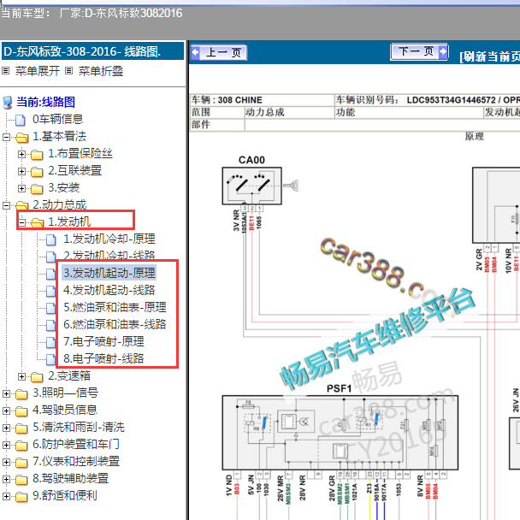Click the 菜单展开 list icon
The width and height of the screenshot is (520, 520).
point(6,71)
